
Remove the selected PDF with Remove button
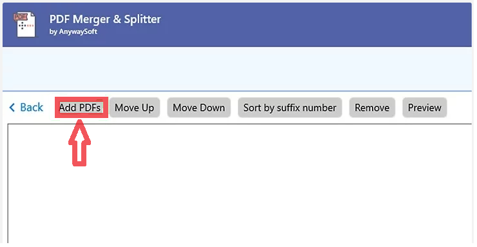click(x=372, y=108)
